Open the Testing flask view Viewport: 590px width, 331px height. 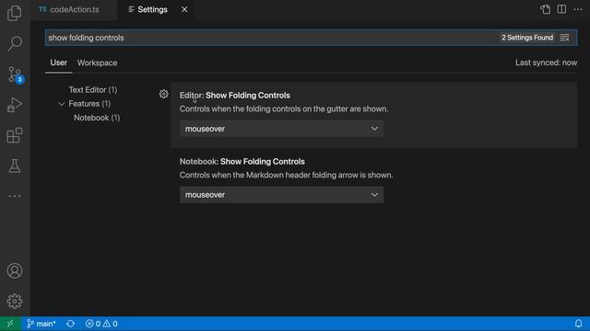(x=15, y=165)
